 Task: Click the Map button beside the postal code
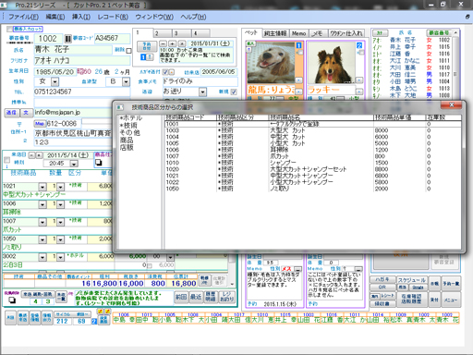coord(40,124)
